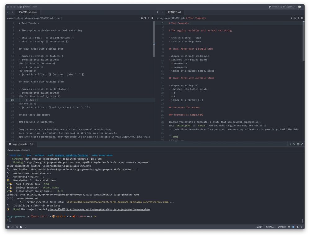310x236 pixels.
Task: Go forward in the left editor pane
Action: tap(12, 12)
